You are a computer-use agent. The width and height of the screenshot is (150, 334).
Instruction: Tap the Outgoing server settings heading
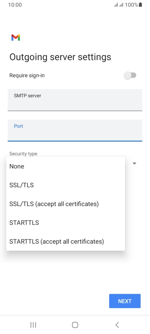60,57
